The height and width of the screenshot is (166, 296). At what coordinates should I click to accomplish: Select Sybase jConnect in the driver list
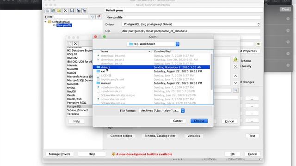click(77, 110)
